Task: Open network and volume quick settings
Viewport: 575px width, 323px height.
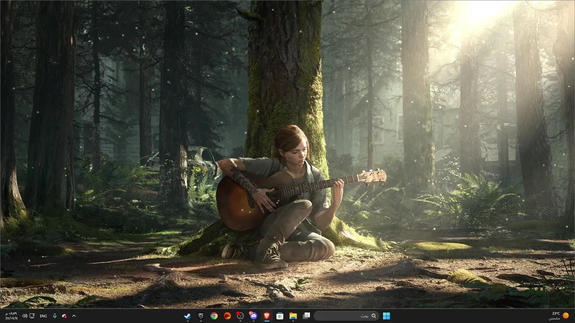Action: click(28, 316)
